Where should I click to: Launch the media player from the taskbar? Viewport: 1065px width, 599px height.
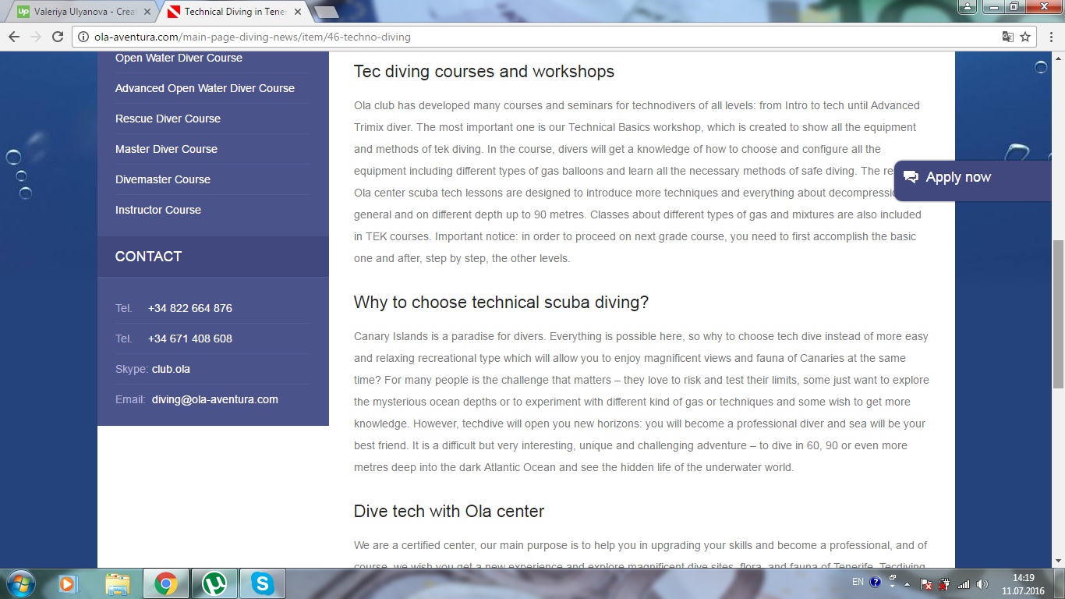pos(68,583)
